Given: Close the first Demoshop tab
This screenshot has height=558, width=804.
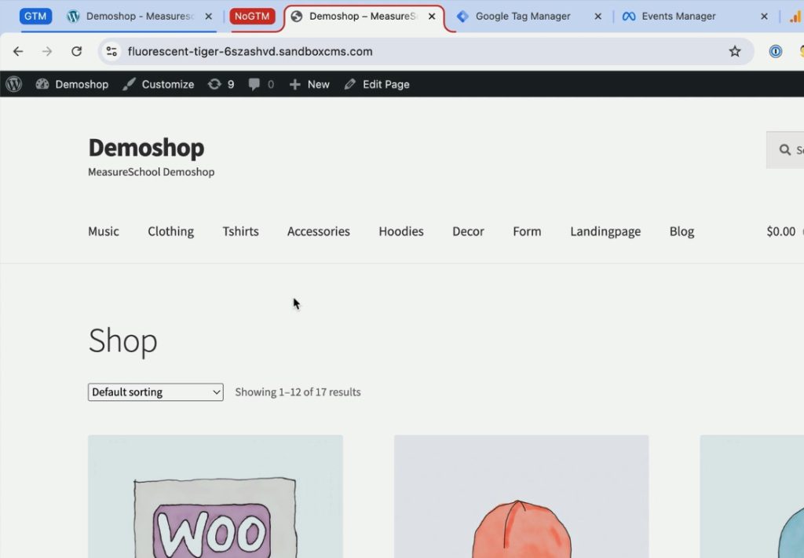Looking at the screenshot, I should click(208, 17).
